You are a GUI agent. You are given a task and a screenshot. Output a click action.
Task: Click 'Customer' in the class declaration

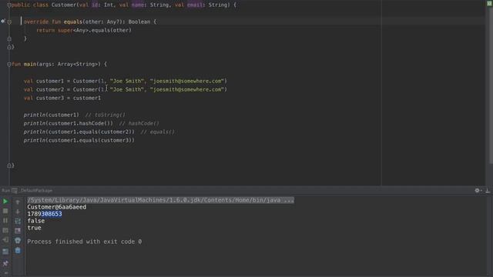pyautogui.click(x=64, y=5)
